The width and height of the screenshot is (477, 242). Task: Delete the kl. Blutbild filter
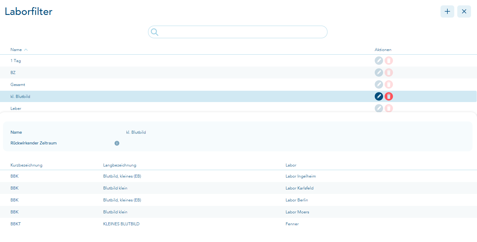pyautogui.click(x=388, y=96)
